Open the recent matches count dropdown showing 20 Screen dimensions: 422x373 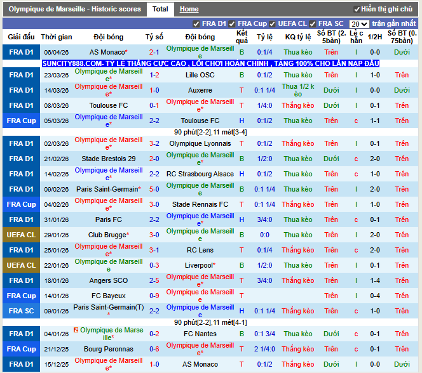(x=359, y=23)
